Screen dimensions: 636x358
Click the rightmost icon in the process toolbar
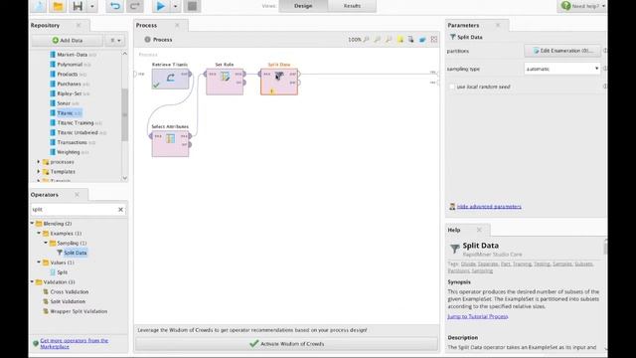click(x=434, y=40)
